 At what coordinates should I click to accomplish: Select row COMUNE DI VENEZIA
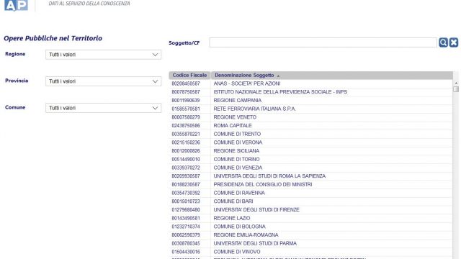click(310, 168)
